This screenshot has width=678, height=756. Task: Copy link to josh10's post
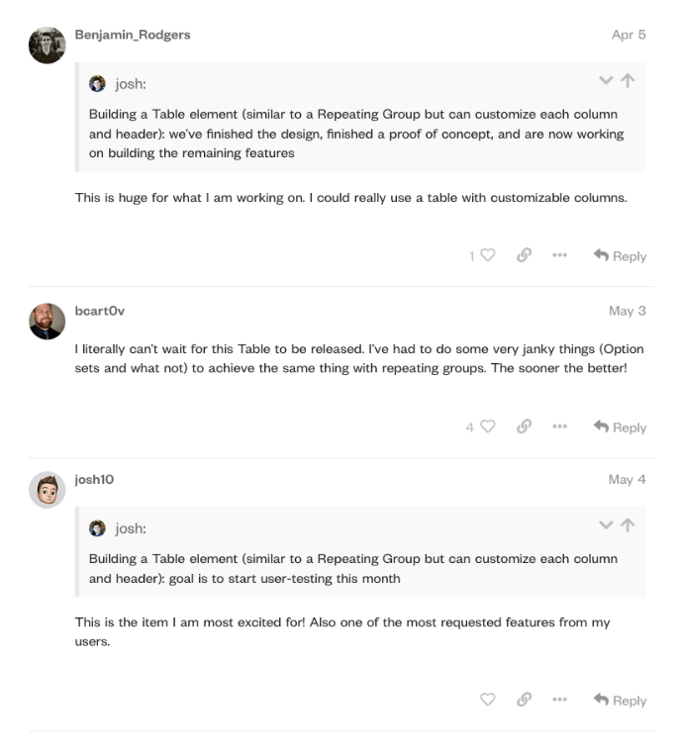tap(525, 701)
